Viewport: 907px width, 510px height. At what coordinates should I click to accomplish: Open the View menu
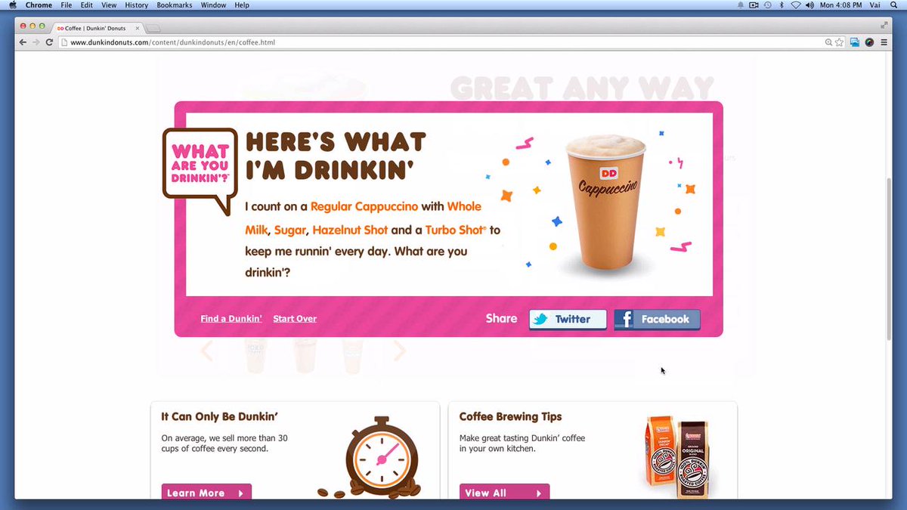(109, 5)
